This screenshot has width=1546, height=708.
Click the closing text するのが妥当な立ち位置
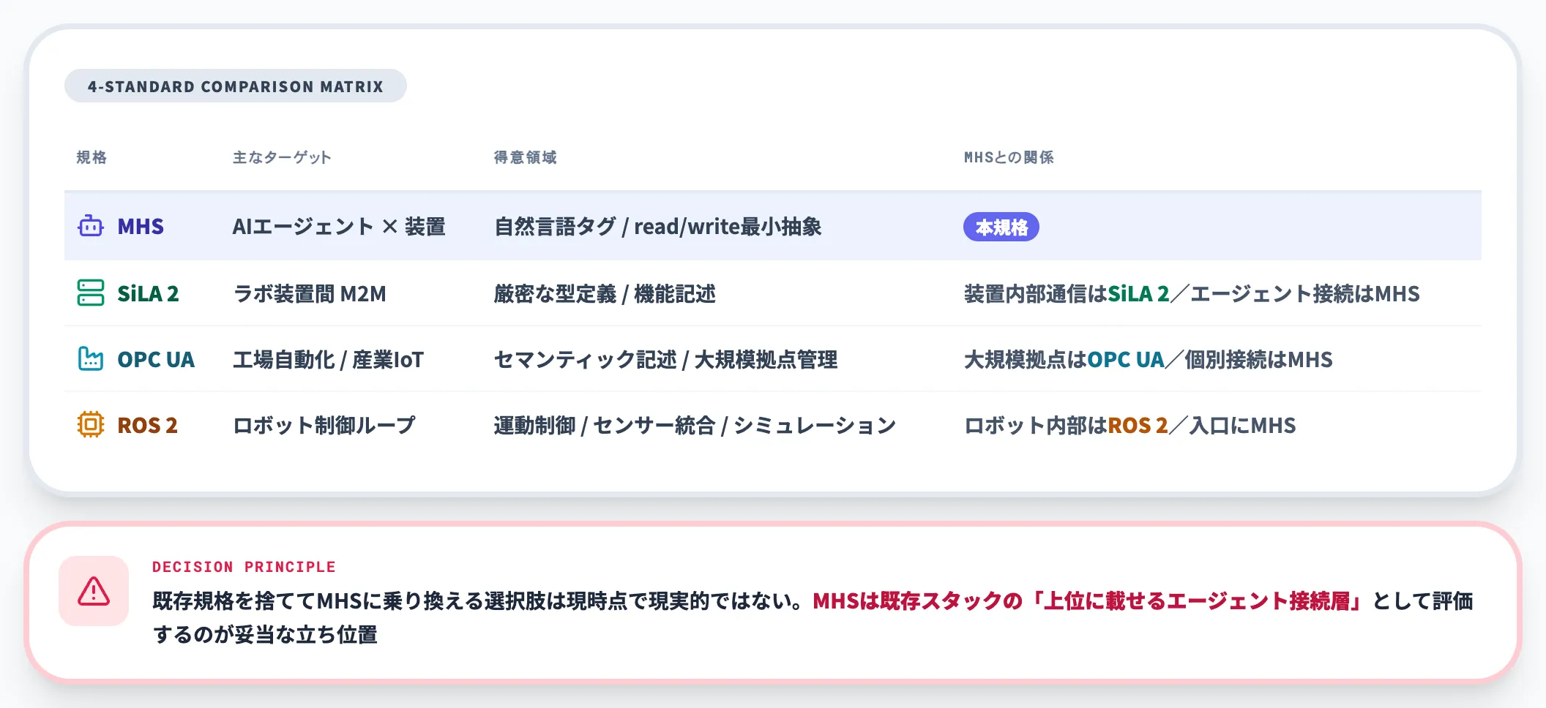[x=265, y=634]
